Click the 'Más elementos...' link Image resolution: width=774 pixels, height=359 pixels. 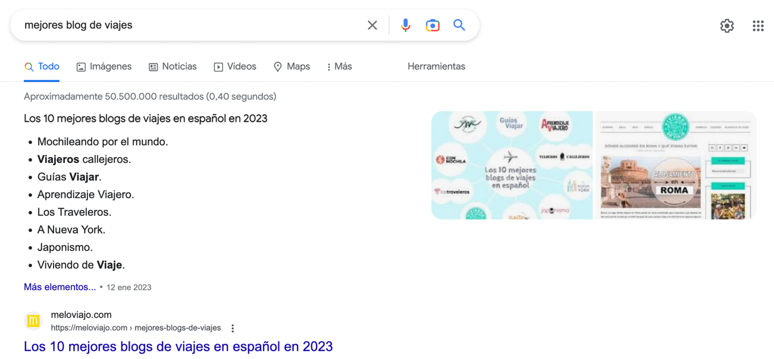click(59, 287)
